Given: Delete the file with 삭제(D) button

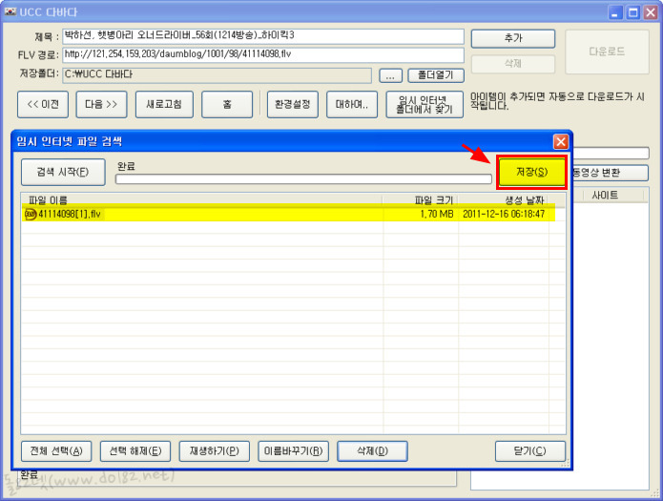Looking at the screenshot, I should click(x=372, y=450).
